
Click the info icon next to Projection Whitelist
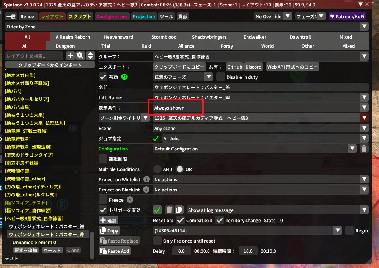(146, 179)
